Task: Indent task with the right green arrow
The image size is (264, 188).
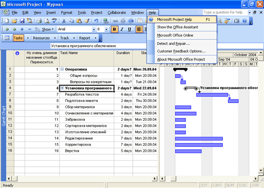Action: (x=15, y=29)
